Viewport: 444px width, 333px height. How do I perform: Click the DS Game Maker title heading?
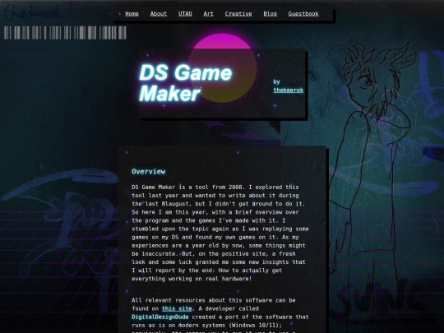point(186,83)
